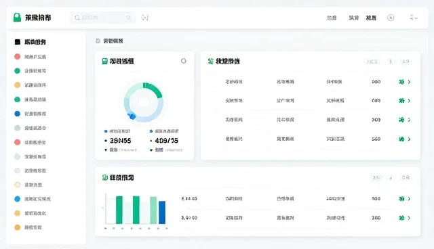The width and height of the screenshot is (434, 249).
Task: Expand the third row chevron in the top table
Action: click(x=409, y=120)
